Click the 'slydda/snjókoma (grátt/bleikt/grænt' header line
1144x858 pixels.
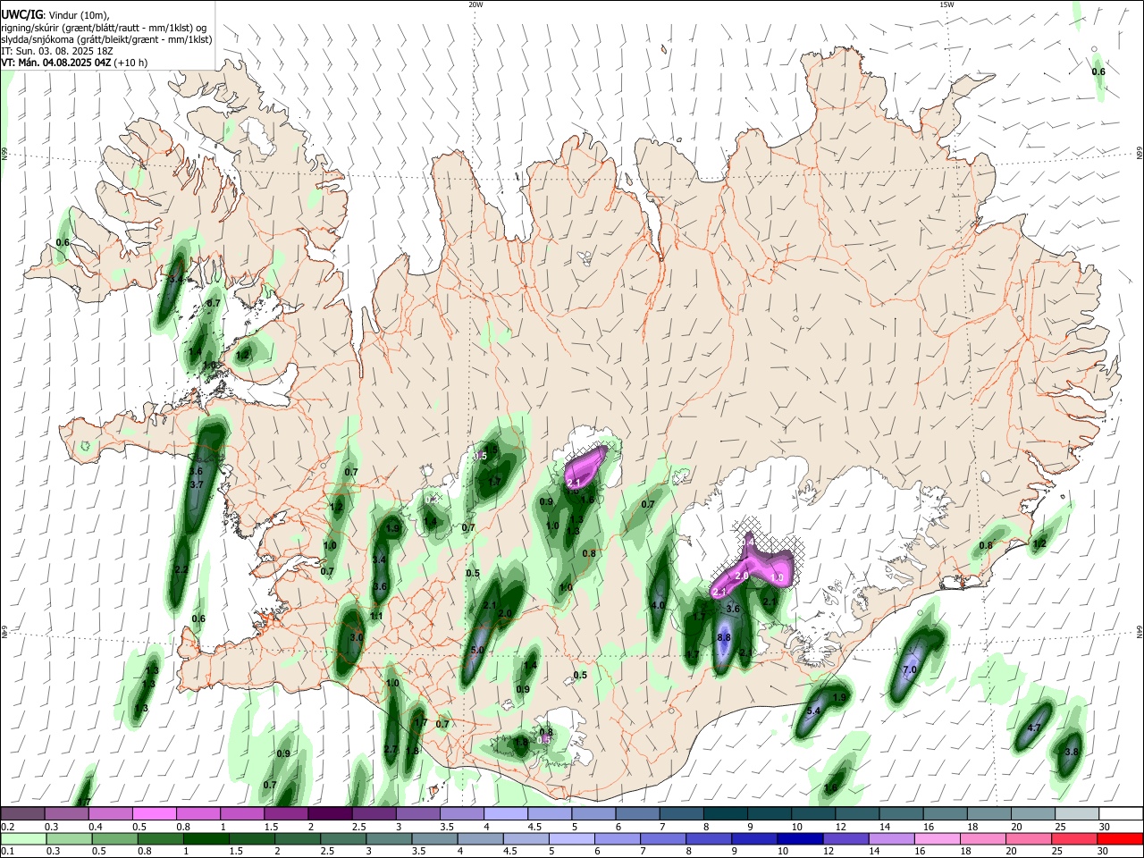[106, 39]
